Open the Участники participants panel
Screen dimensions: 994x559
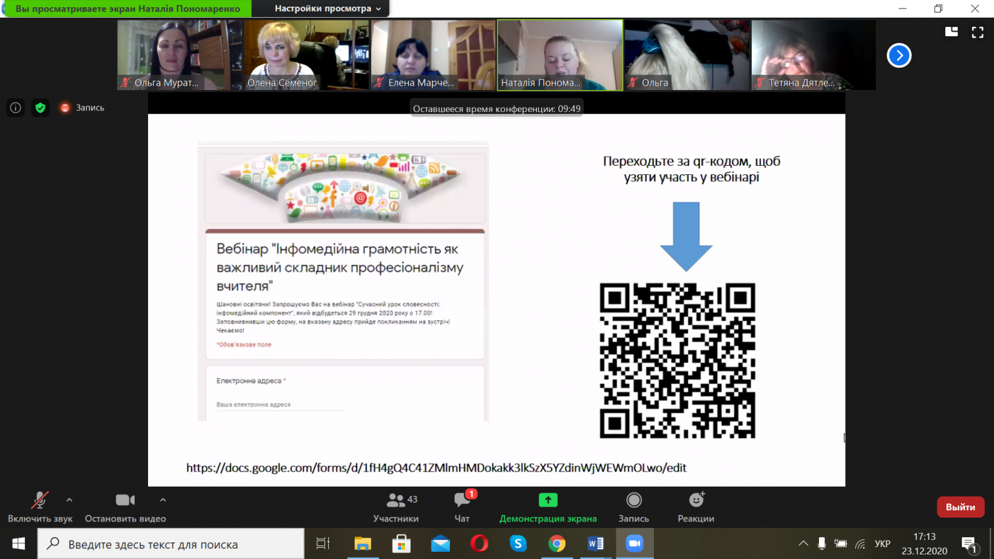(395, 507)
